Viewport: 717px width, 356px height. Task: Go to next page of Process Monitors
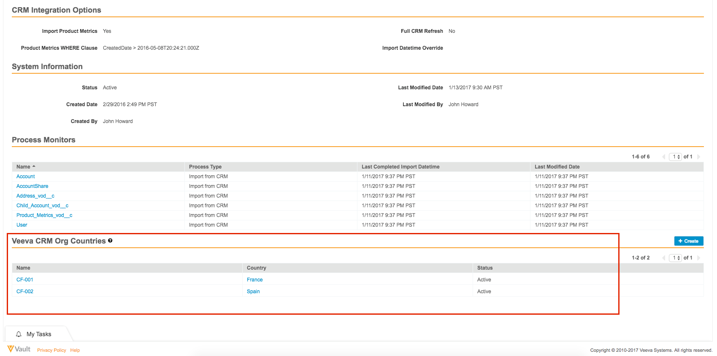[698, 157]
